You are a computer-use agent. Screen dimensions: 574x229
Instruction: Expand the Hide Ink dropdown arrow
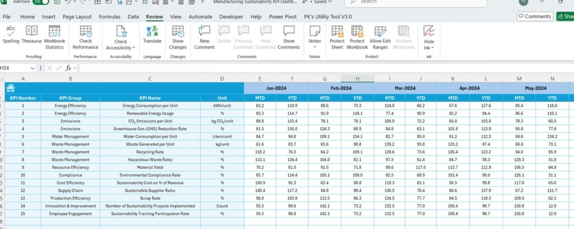coord(432,48)
